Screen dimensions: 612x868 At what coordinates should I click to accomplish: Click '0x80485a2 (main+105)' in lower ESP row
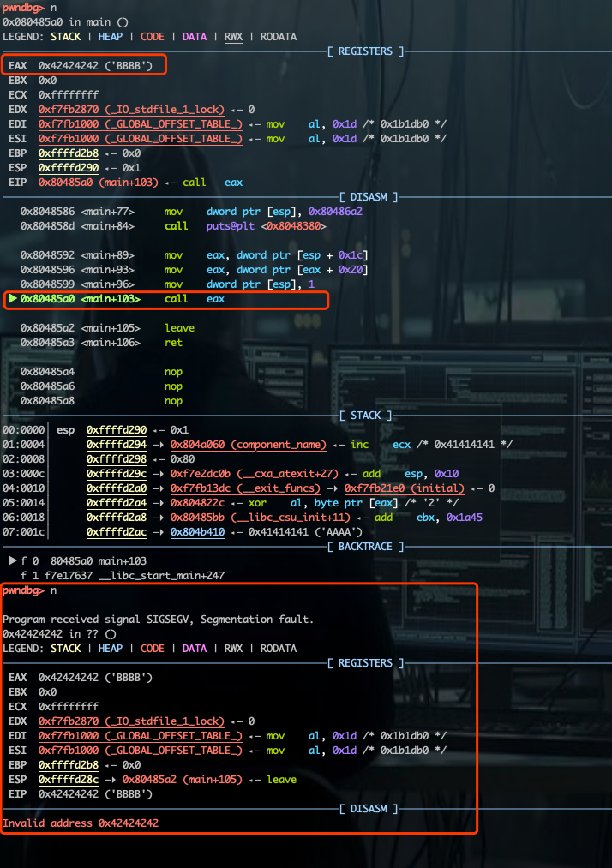tap(183, 780)
